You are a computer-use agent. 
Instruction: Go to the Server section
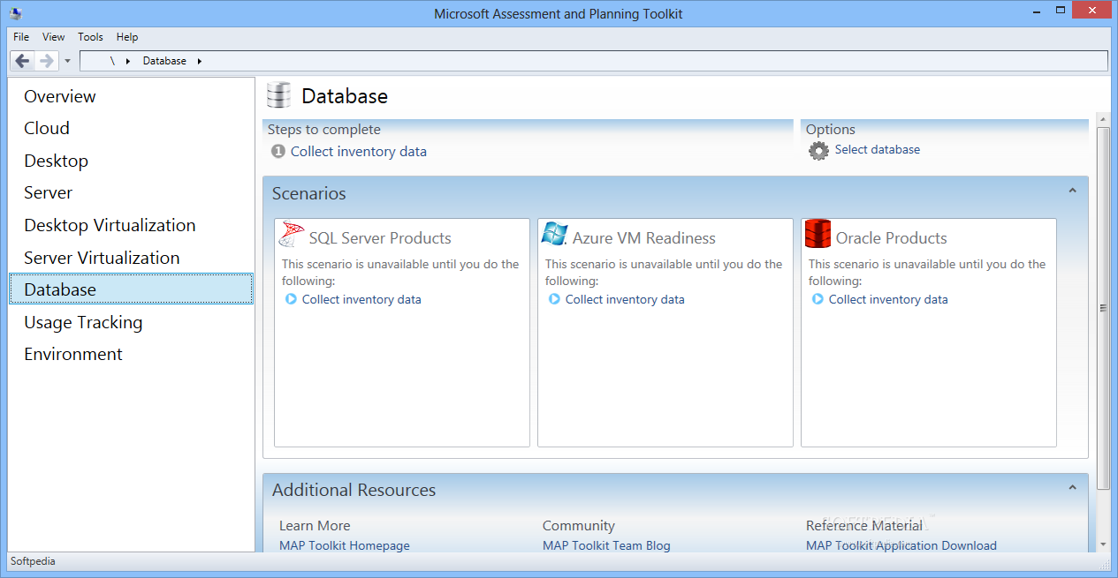pyautogui.click(x=131, y=193)
